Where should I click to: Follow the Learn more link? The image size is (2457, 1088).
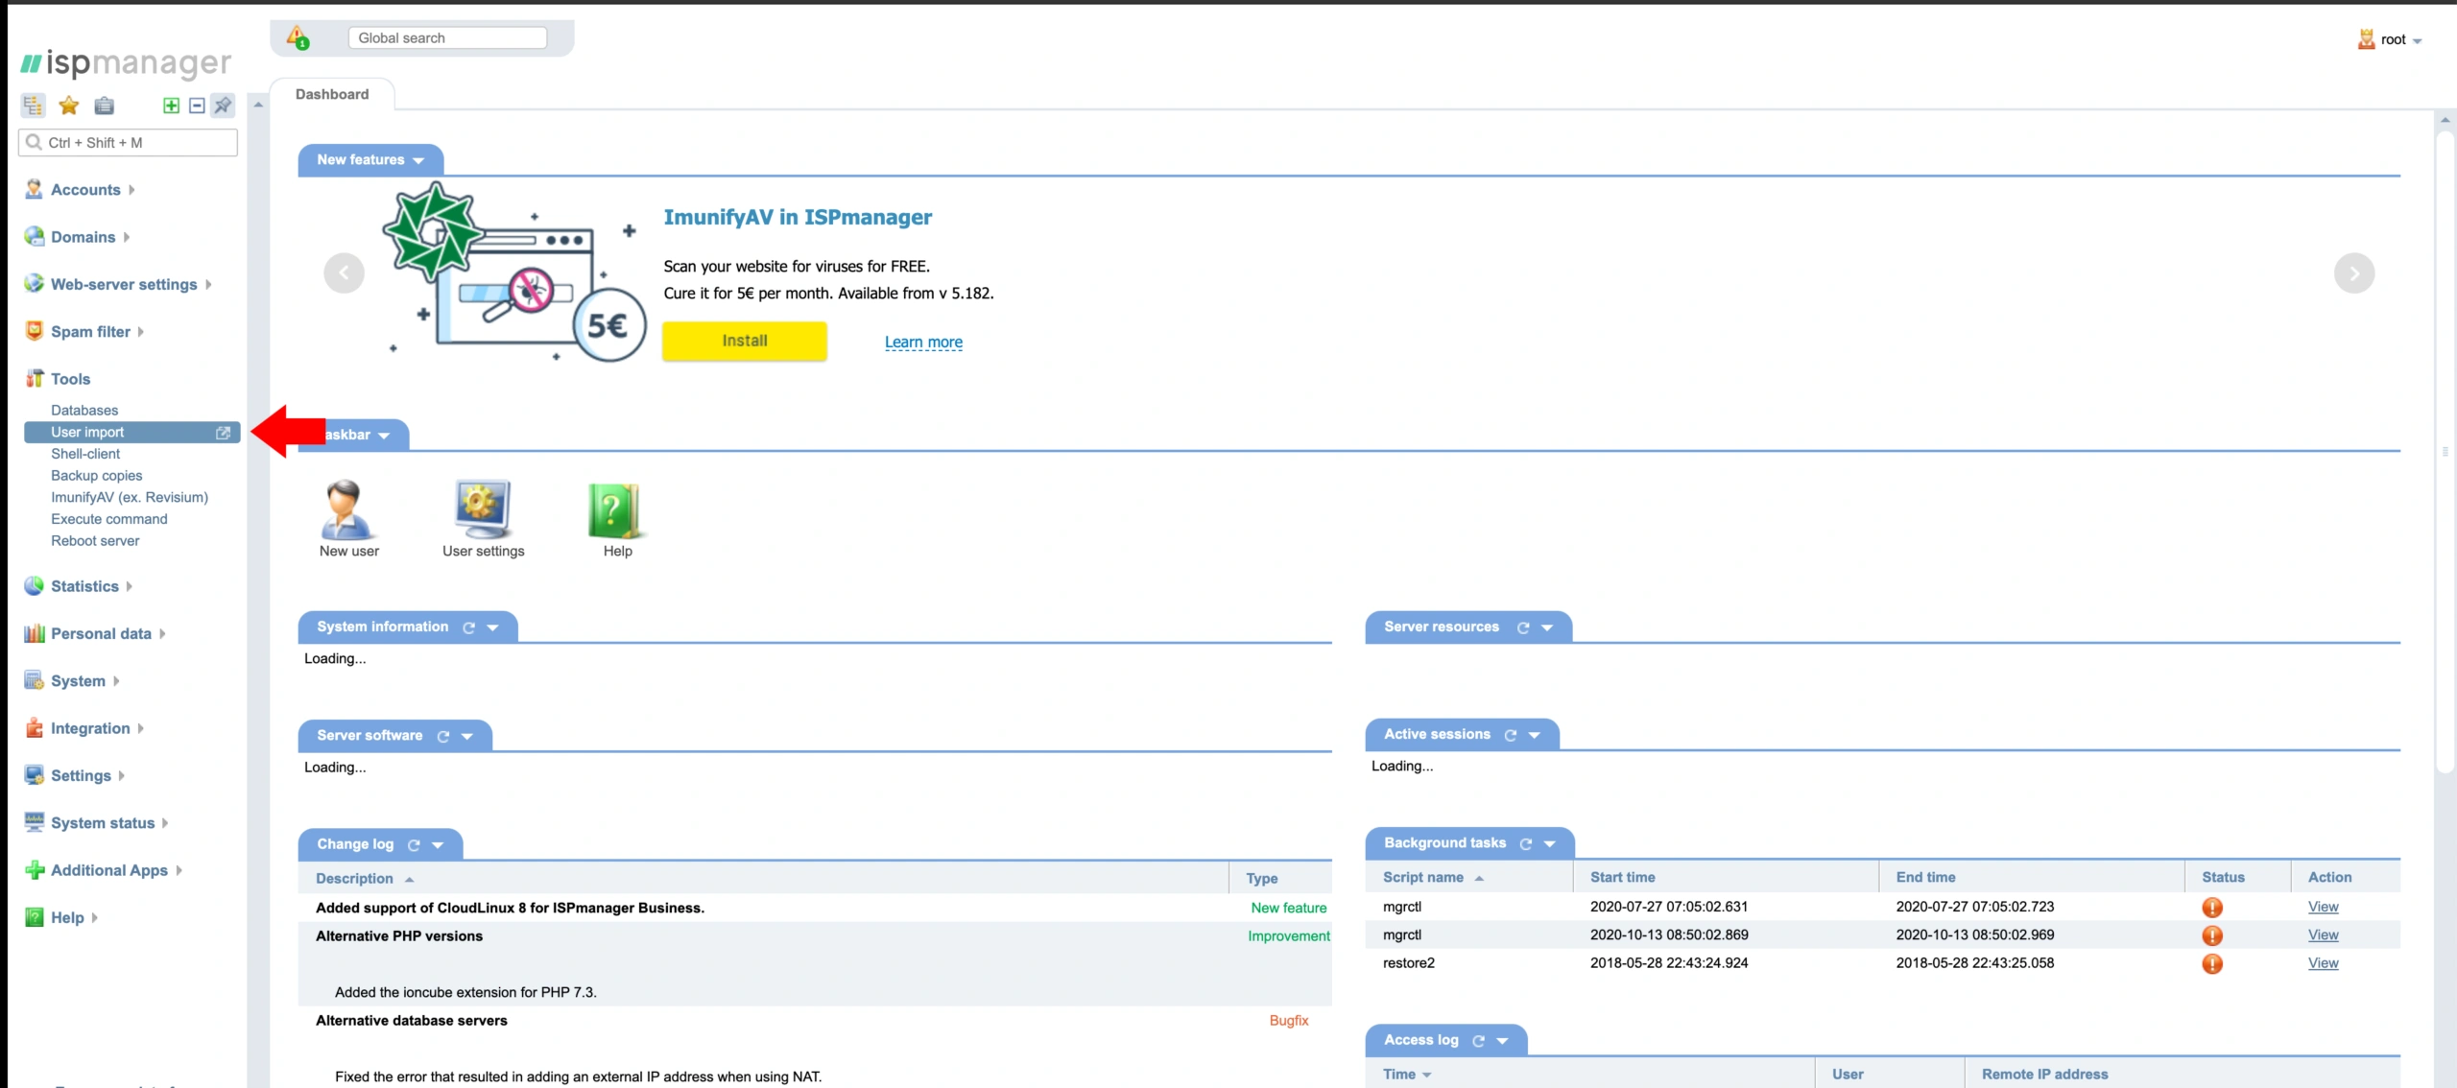click(923, 342)
